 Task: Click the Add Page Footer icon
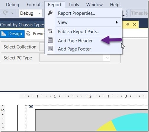[x=50, y=49]
